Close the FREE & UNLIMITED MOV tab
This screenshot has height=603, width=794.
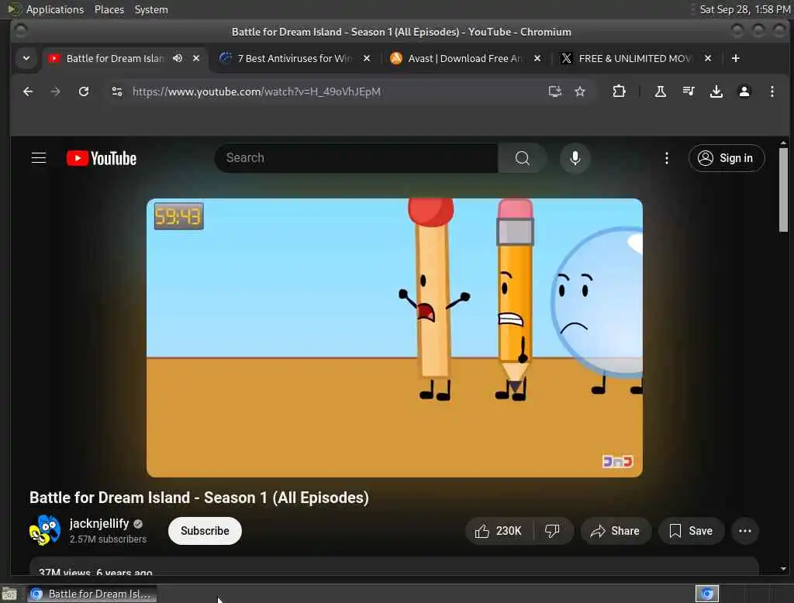click(708, 58)
